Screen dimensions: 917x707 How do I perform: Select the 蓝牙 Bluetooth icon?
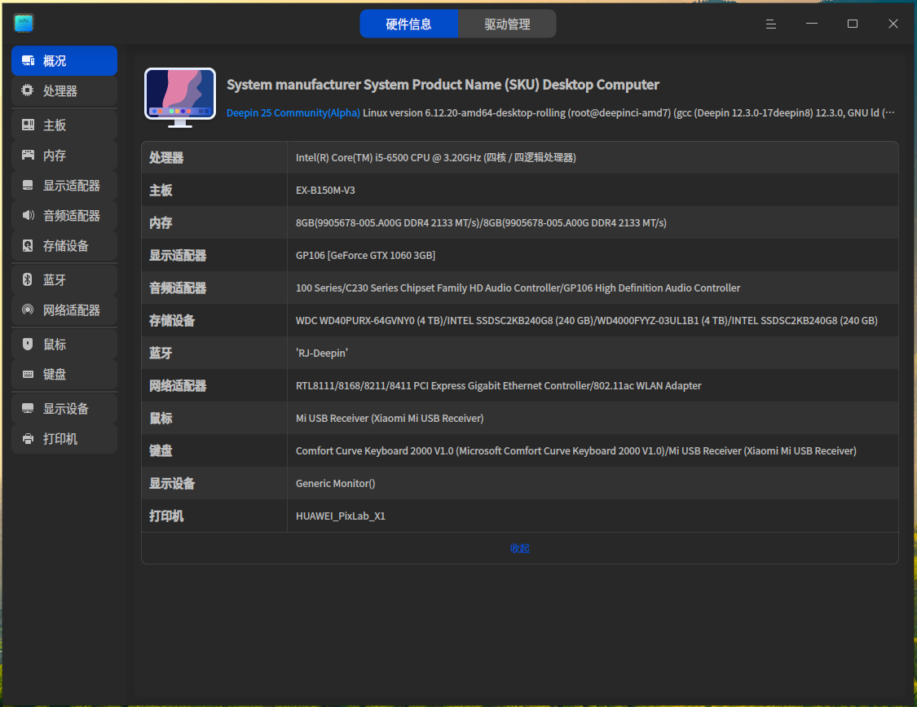(28, 280)
